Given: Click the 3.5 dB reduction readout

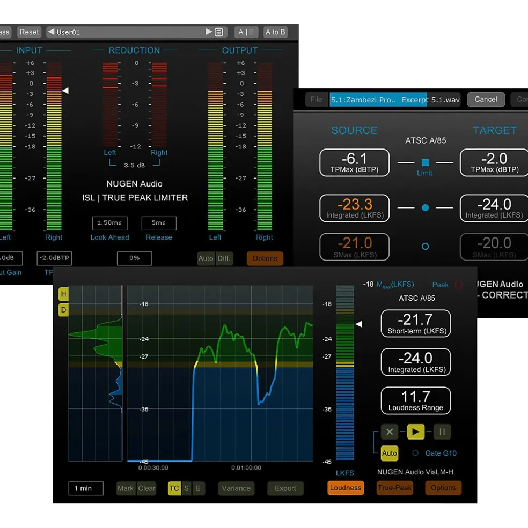Looking at the screenshot, I should click(x=134, y=165).
